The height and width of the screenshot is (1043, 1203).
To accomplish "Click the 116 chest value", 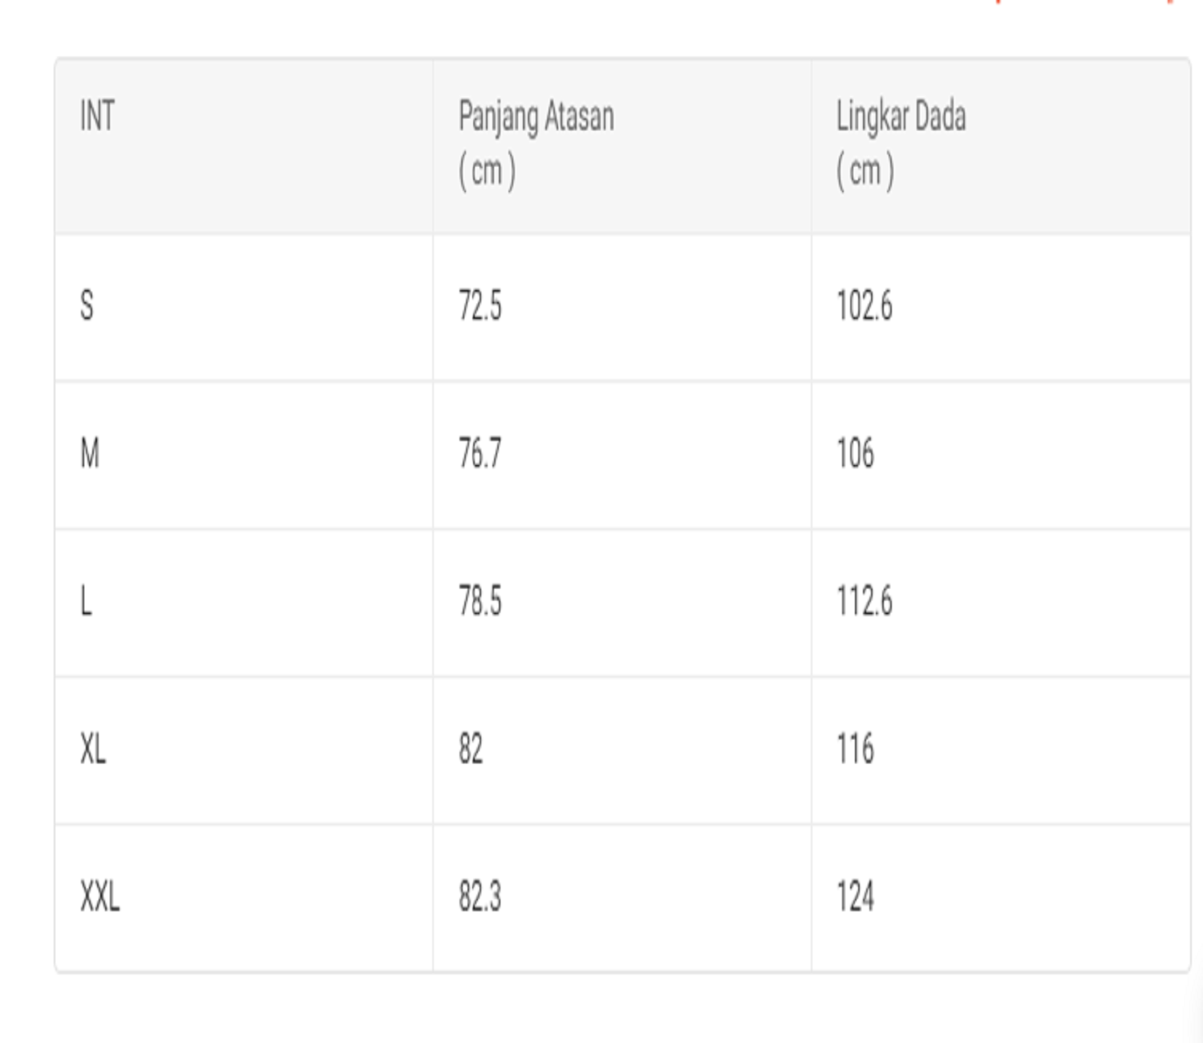I will click(855, 749).
